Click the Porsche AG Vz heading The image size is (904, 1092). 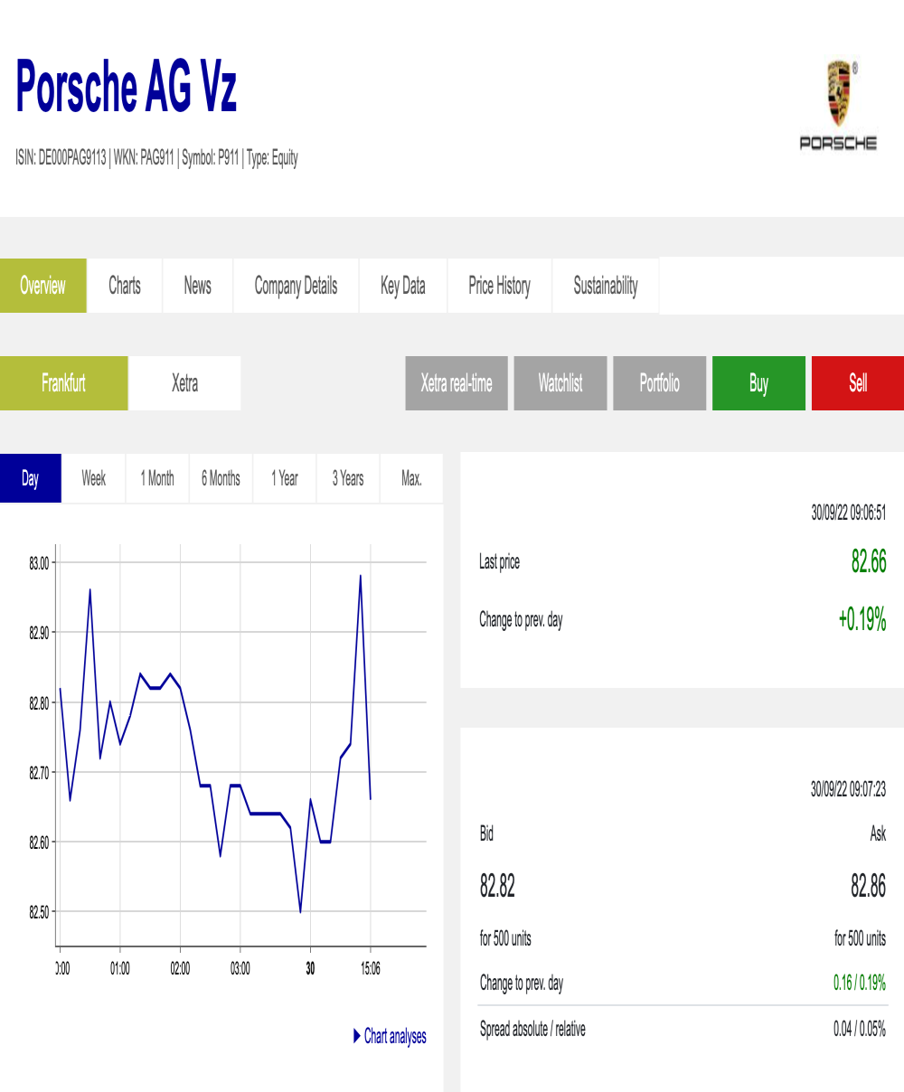point(127,87)
